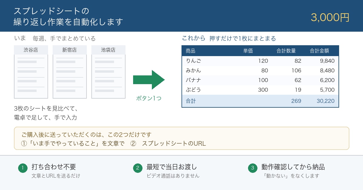
Task: Click the 押すだけで1枚にまとまる heading
Action: 243,38
